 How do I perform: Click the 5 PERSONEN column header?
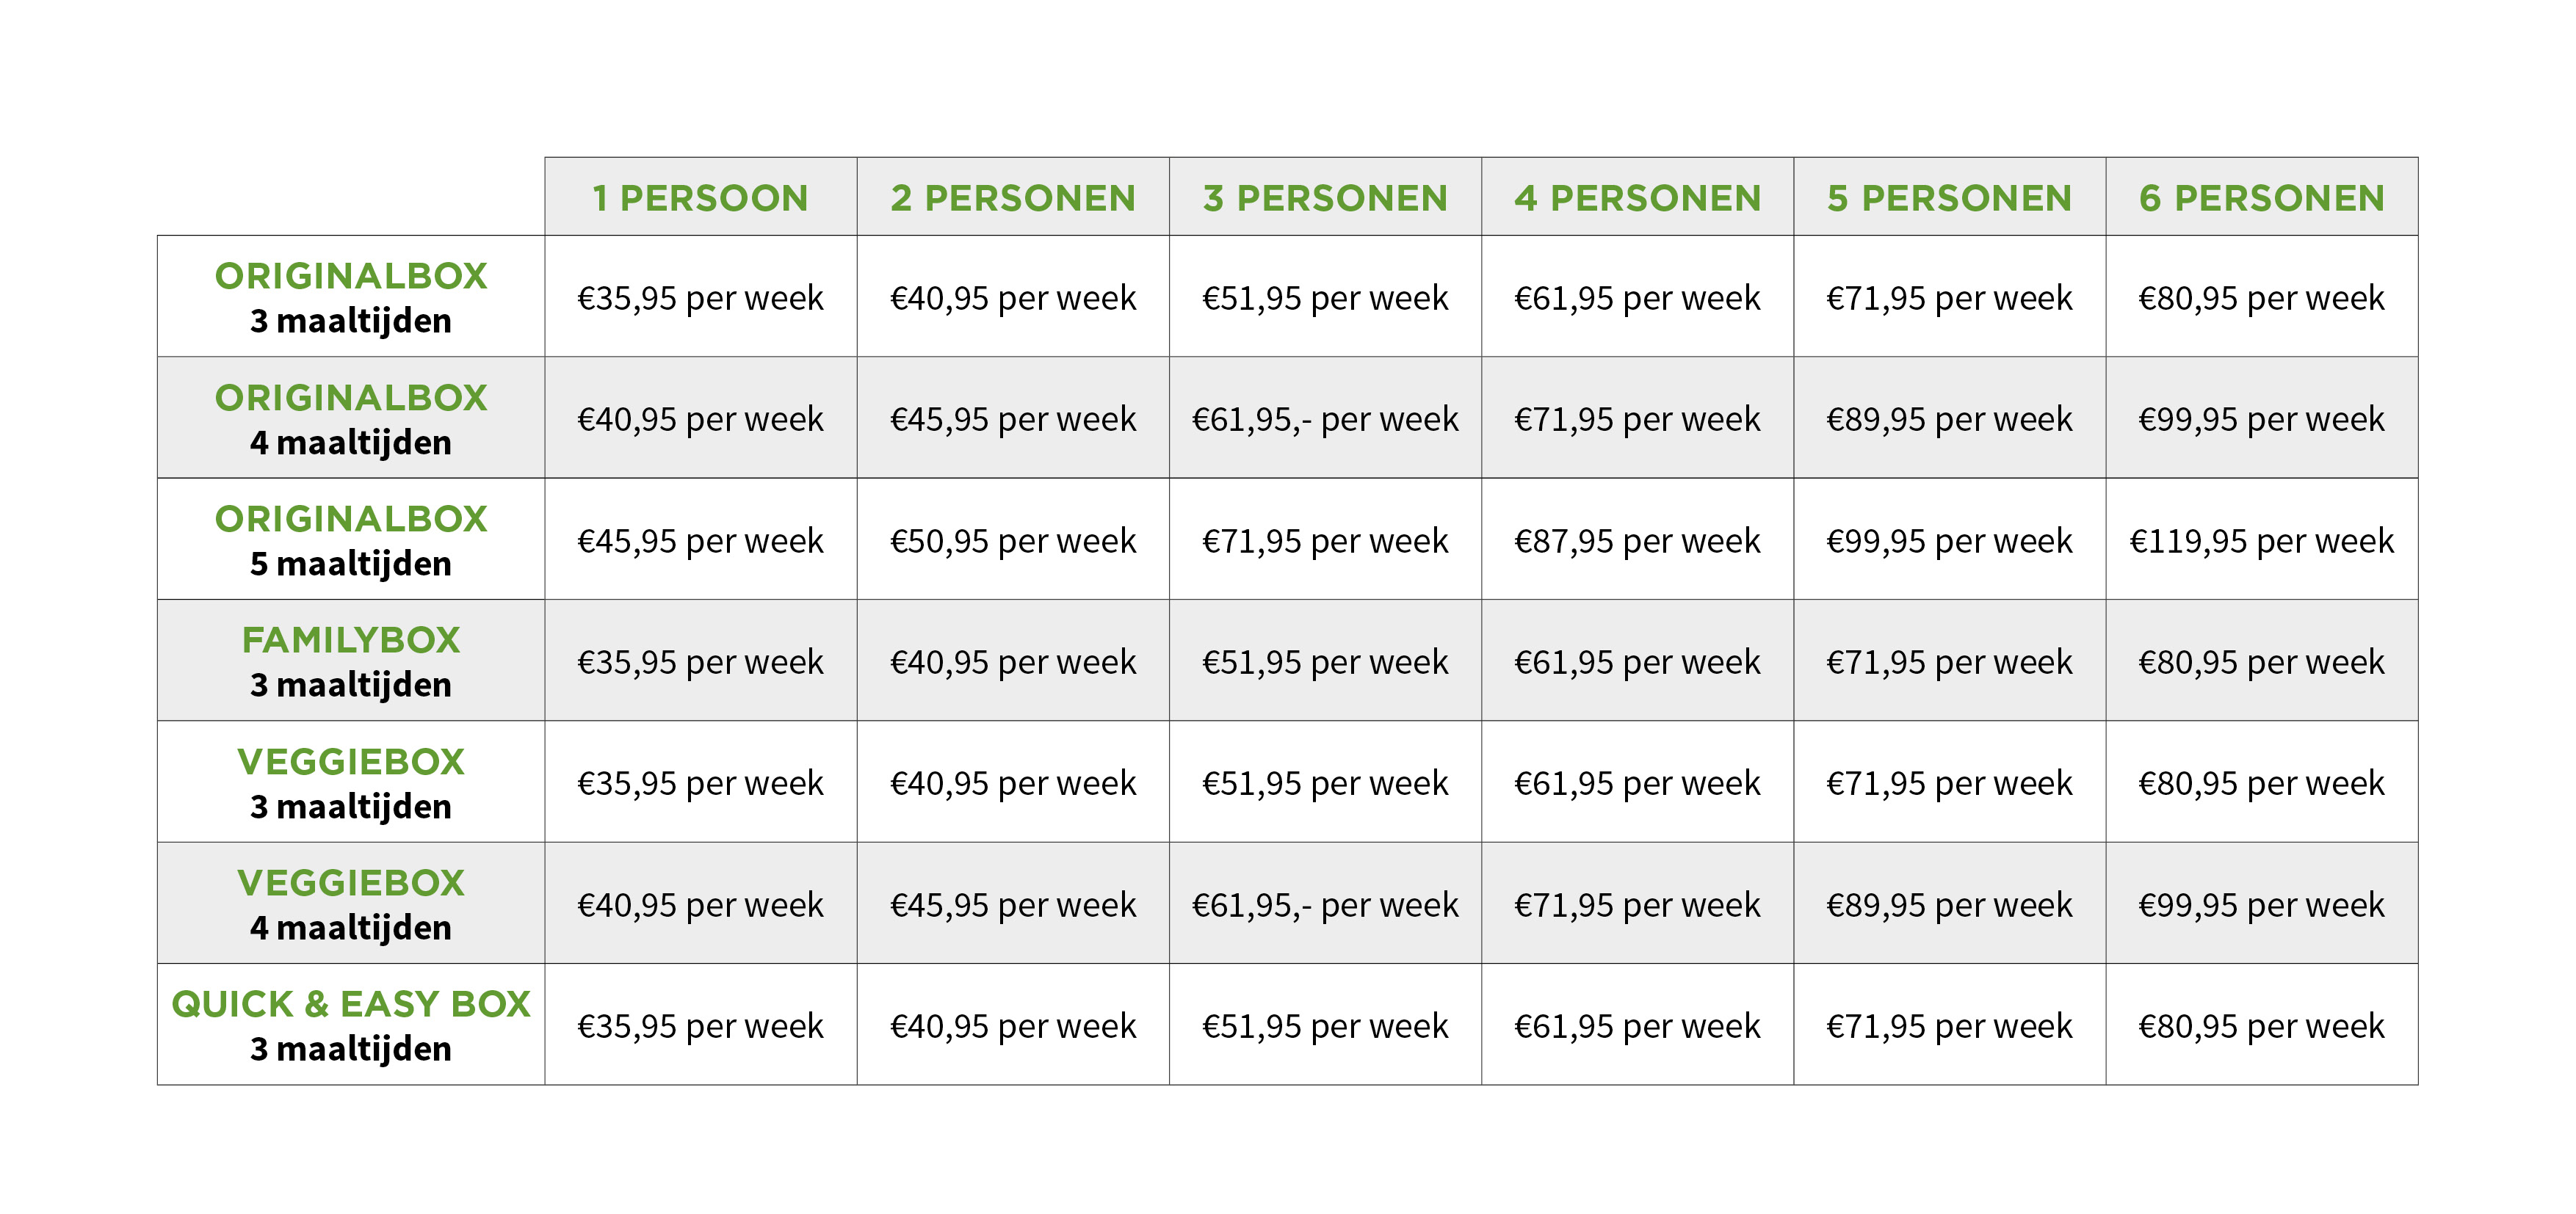1949,197
